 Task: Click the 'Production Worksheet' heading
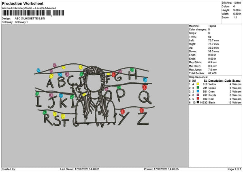(23, 4)
